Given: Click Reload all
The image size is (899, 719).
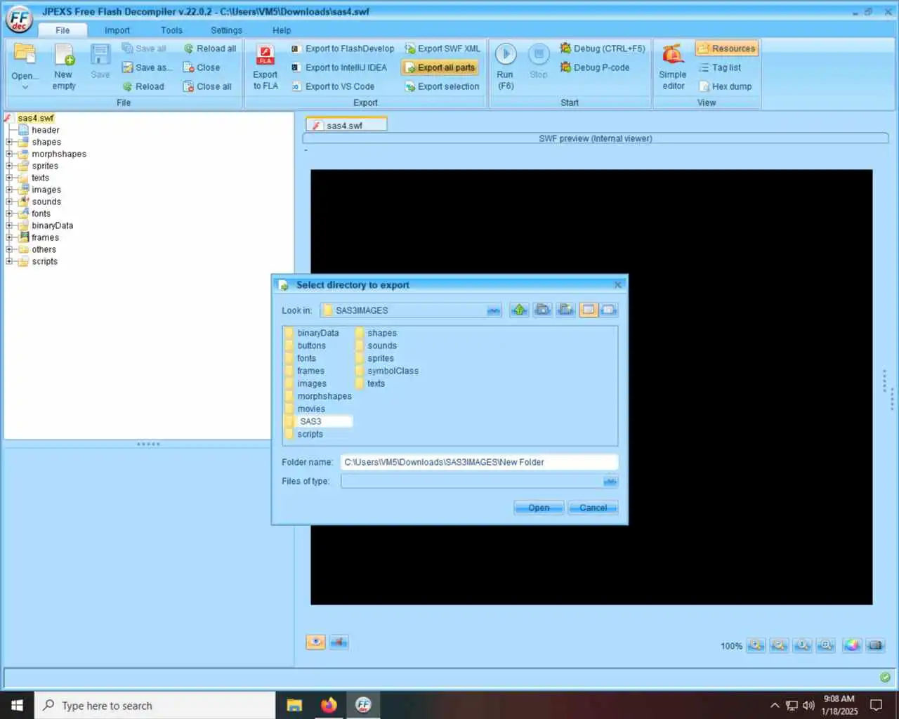Looking at the screenshot, I should click(210, 48).
